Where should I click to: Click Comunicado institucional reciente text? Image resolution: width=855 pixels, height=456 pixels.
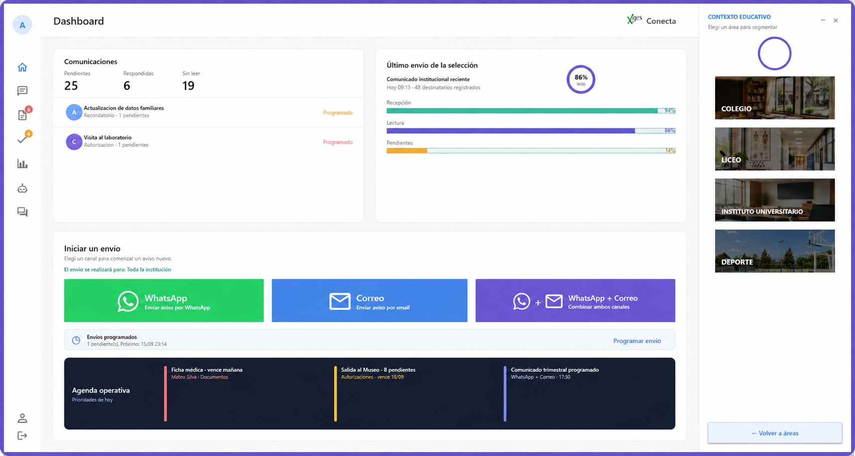428,79
